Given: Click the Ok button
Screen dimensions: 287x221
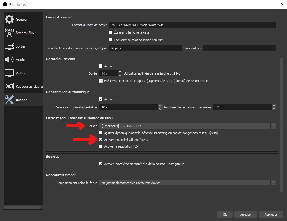Looking at the screenshot, I should click(225, 215).
